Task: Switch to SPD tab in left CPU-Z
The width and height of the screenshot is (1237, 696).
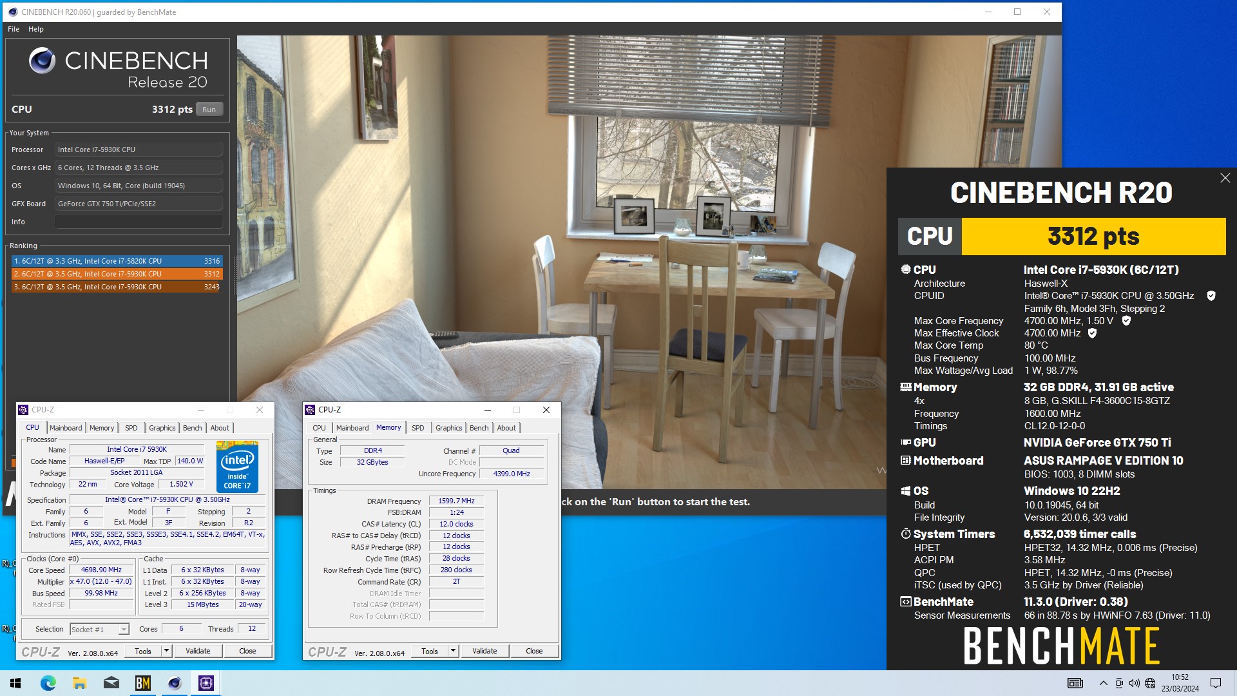Action: coord(131,428)
